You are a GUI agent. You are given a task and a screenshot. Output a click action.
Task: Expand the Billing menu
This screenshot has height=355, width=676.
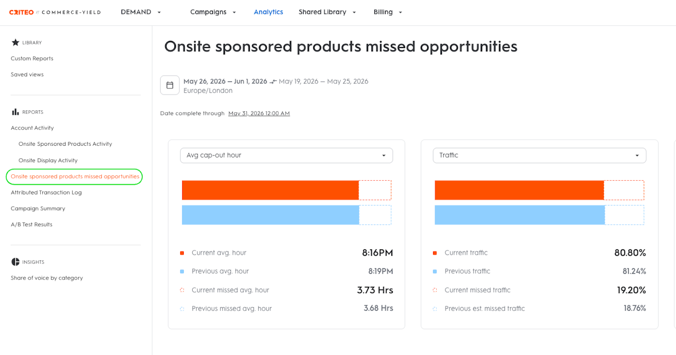[x=388, y=12]
